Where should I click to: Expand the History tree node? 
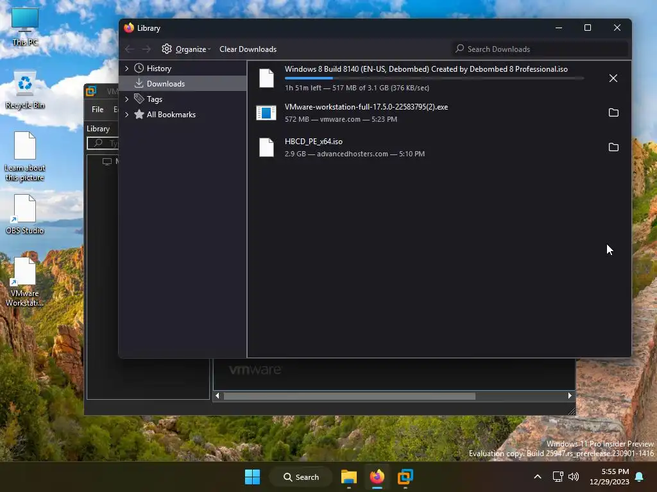coord(127,68)
